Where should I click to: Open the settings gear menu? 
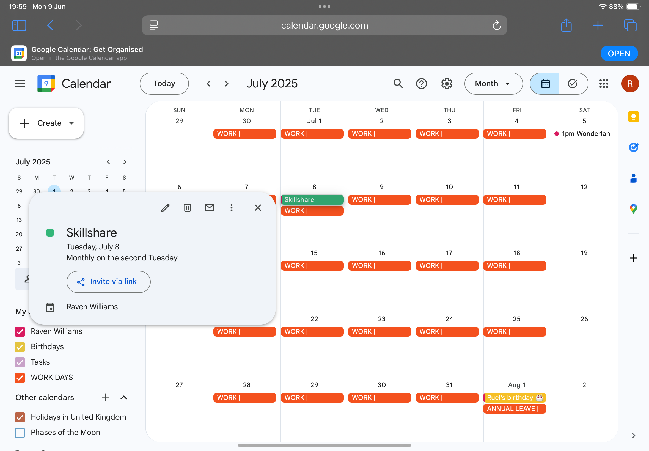[447, 84]
